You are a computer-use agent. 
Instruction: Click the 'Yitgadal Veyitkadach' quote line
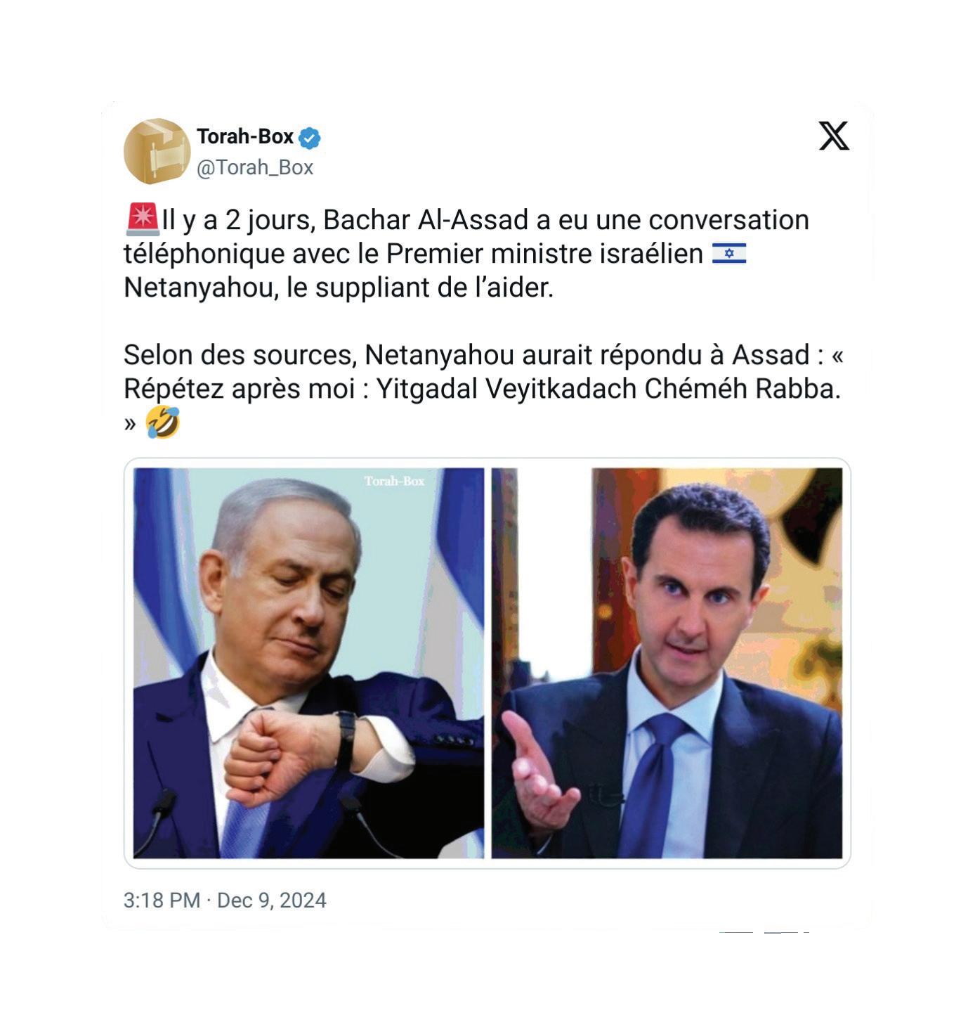(x=482, y=389)
